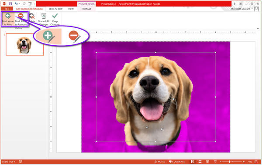The image size is (262, 165).
Task: Select the Mark Areas to Remove tool
Action: pos(21,19)
